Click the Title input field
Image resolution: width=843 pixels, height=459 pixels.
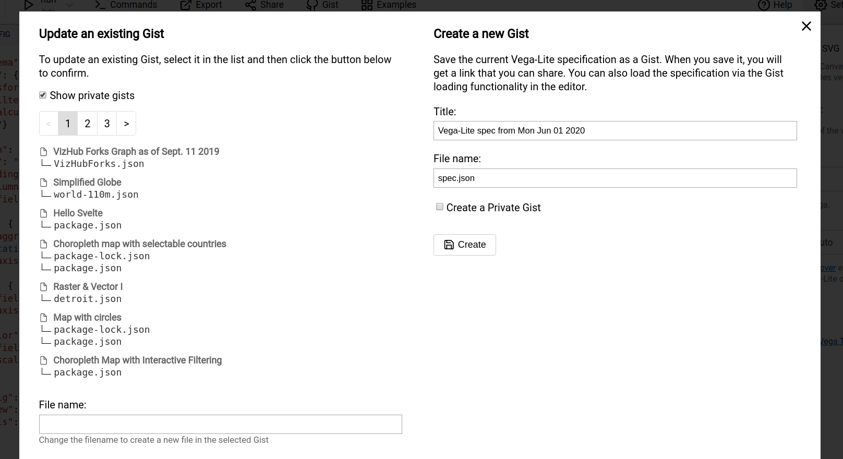click(615, 130)
